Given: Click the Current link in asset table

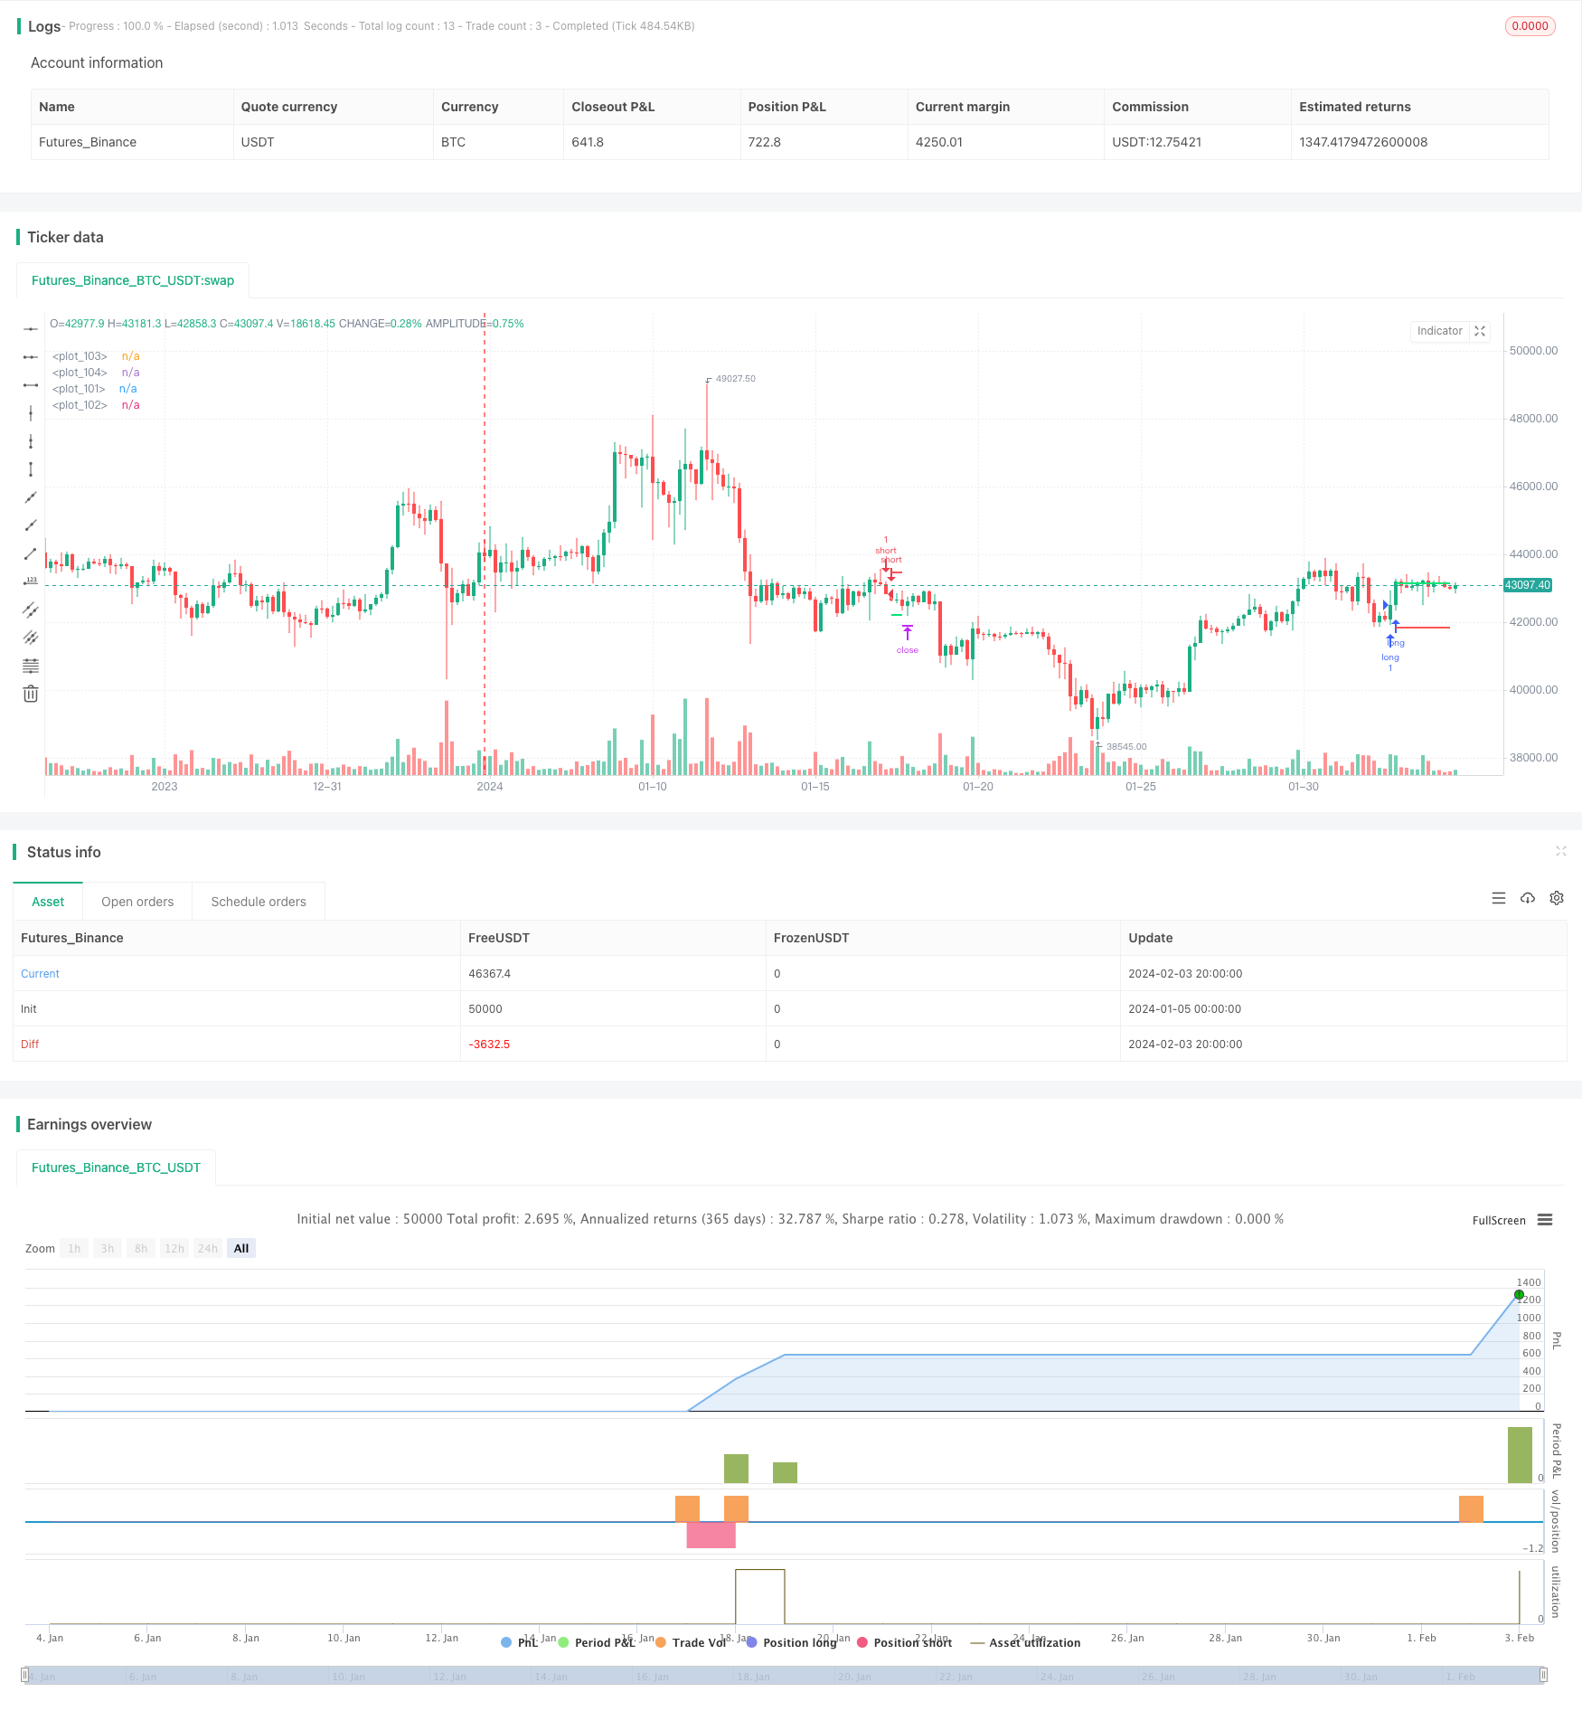Looking at the screenshot, I should click(x=40, y=973).
